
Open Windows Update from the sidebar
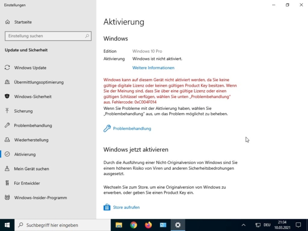point(30,68)
